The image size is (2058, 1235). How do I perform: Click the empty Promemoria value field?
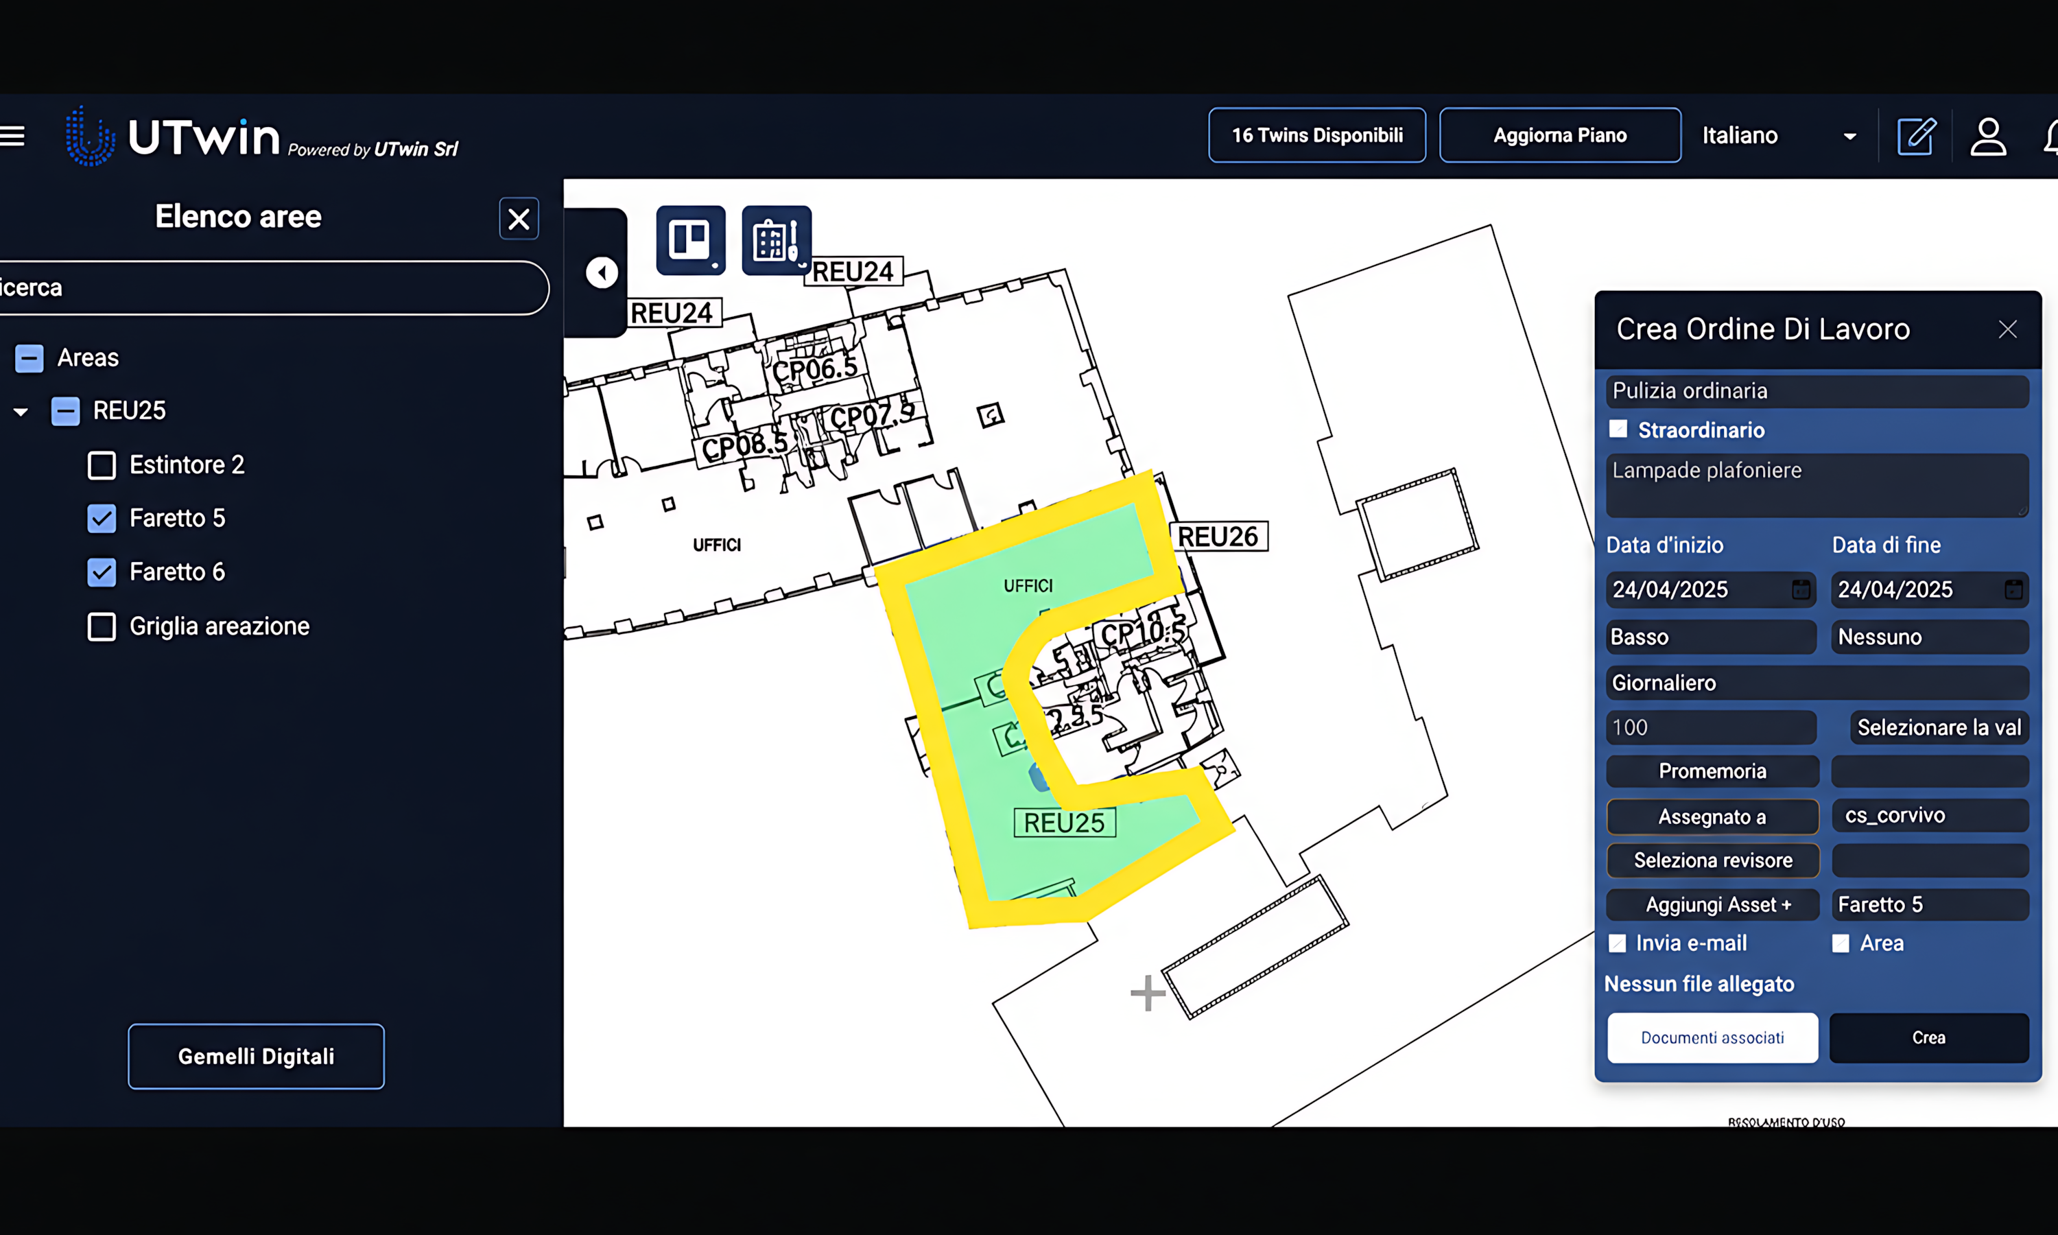[1930, 771]
